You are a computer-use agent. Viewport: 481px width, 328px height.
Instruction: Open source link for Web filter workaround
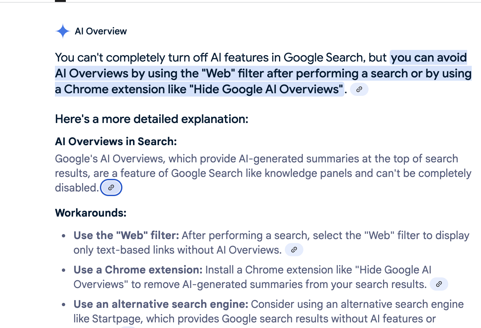coord(294,250)
